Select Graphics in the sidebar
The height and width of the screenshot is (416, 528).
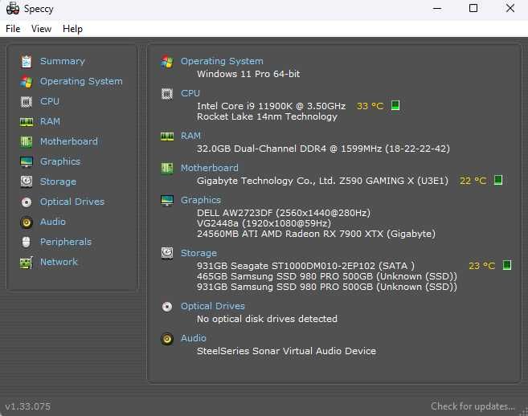(x=60, y=161)
